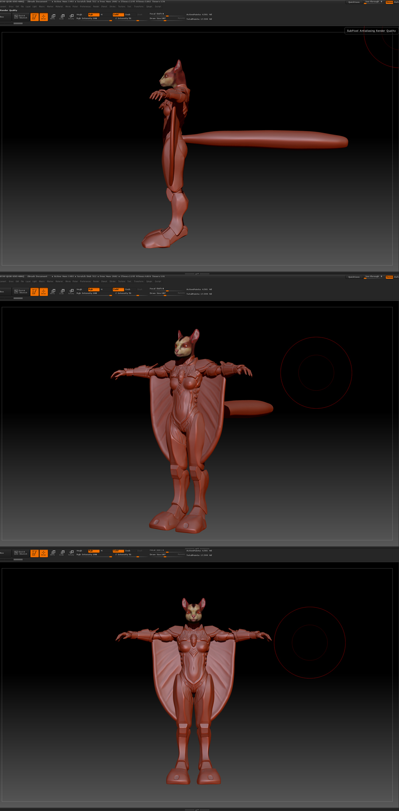Enable Zadd in the side-view screenshot

[x=118, y=14]
